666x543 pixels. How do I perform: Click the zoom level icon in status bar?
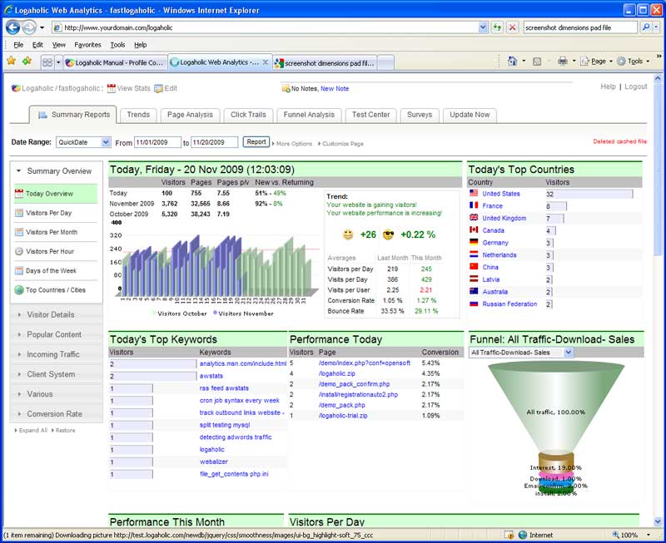[x=615, y=535]
